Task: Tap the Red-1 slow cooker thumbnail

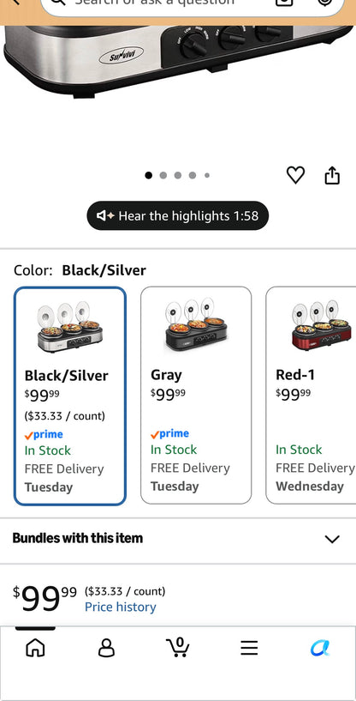Action: [318, 325]
